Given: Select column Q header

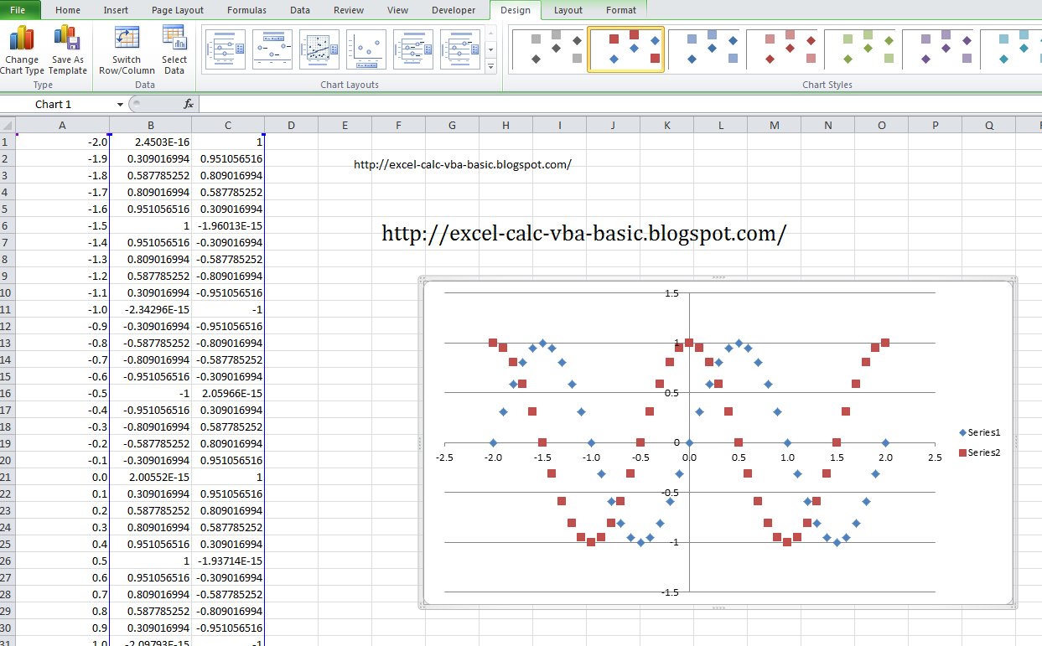Looking at the screenshot, I should click(989, 126).
